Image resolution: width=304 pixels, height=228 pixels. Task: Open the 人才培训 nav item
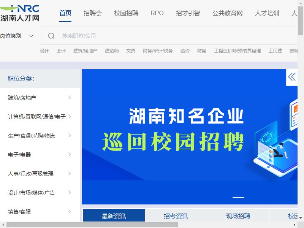(x=267, y=13)
